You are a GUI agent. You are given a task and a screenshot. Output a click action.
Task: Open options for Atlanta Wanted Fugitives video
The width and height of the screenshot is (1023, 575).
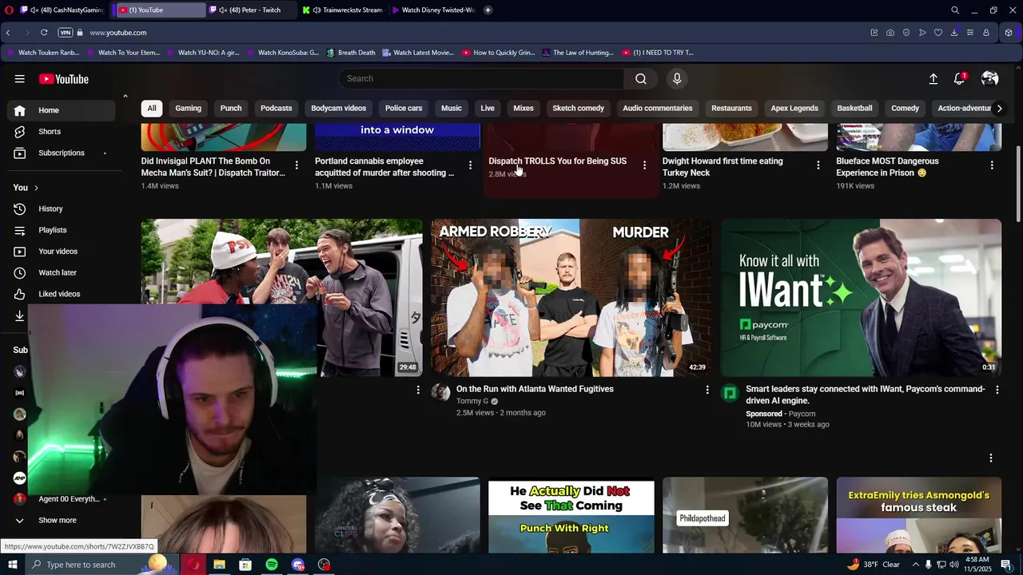(707, 390)
